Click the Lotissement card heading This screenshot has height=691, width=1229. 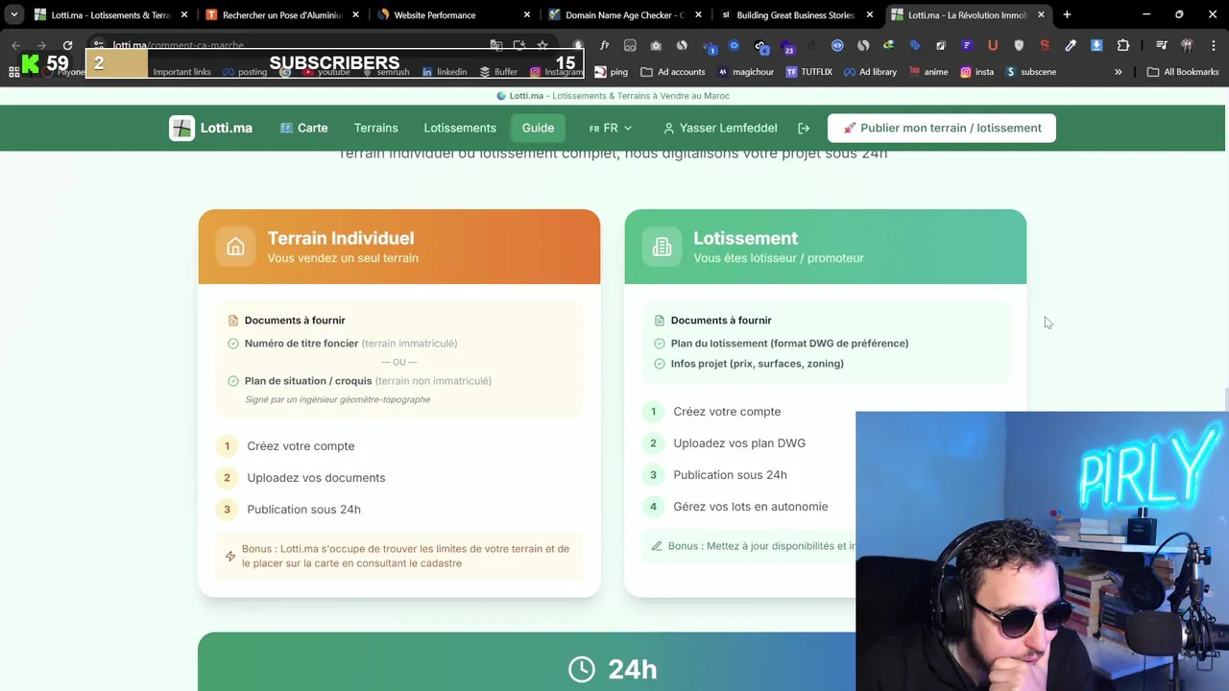coord(745,238)
